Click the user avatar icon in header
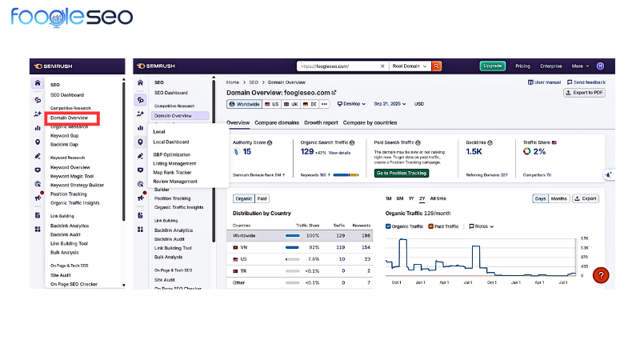This screenshot has height=360, width=640. pos(600,66)
